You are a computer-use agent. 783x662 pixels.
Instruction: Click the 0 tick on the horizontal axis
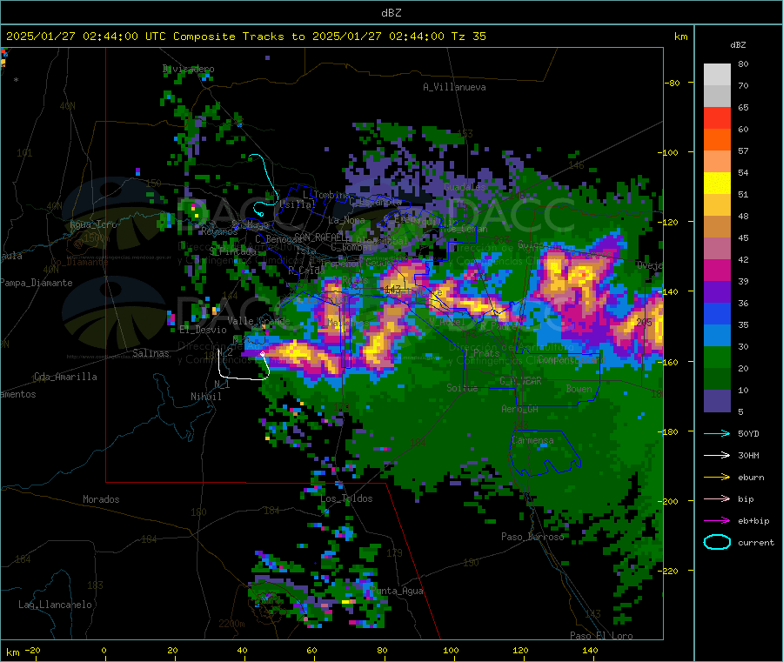104,650
